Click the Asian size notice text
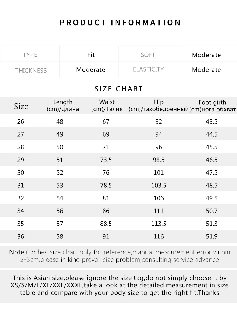 tap(120, 285)
